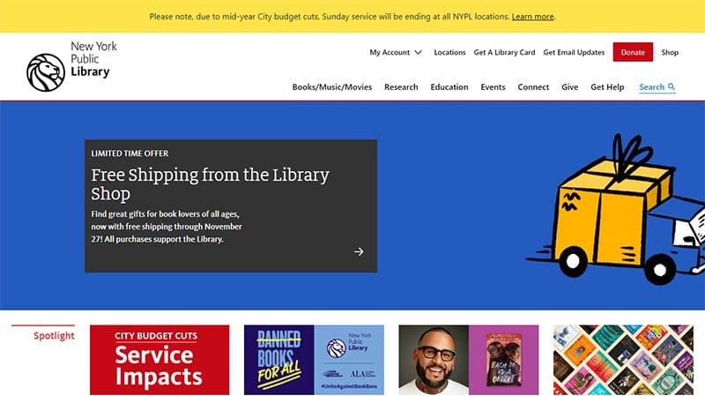The height and width of the screenshot is (396, 705).
Task: Open the My Account menu label
Action: pos(390,52)
